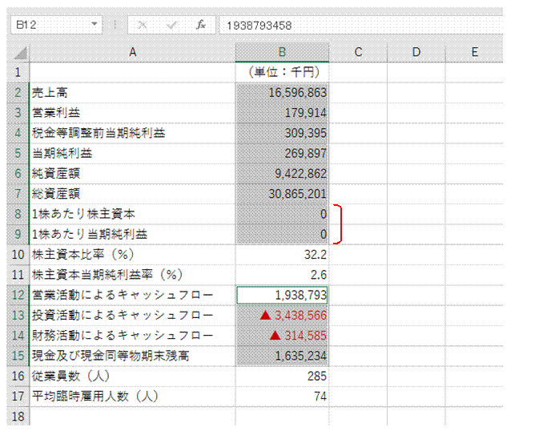The image size is (559, 431).
Task: Select column C header
Action: (358, 52)
